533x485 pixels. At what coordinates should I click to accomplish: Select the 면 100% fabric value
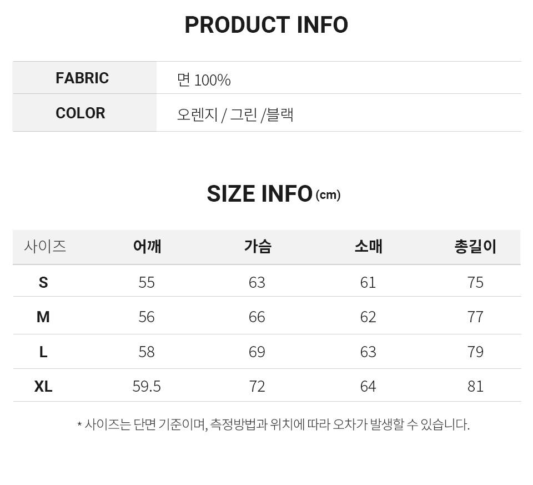204,80
